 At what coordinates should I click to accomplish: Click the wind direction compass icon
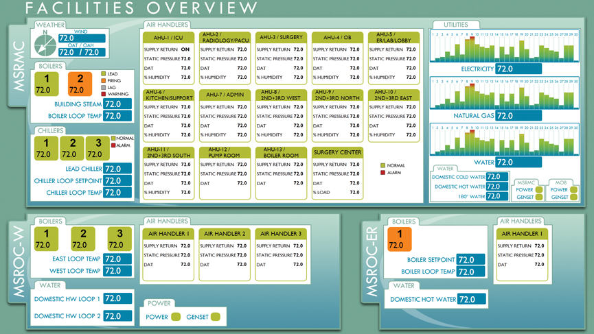coord(45,45)
